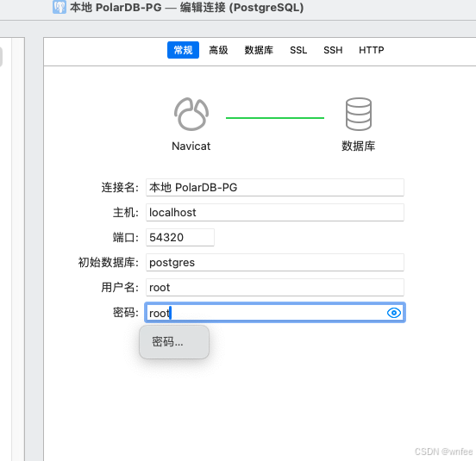The height and width of the screenshot is (461, 476).
Task: Click the Navicat logo icon
Action: coord(191,114)
